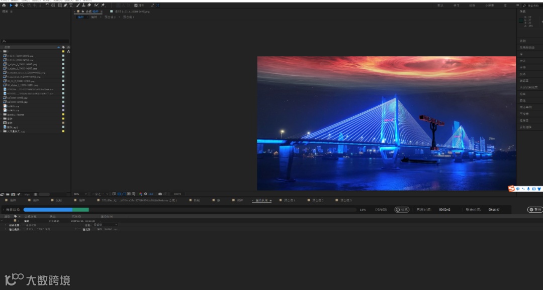543x290 pixels.
Task: Switch to the 默认 workspace
Action: [440, 5]
